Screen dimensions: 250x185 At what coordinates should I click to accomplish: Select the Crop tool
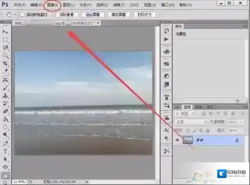(5, 64)
